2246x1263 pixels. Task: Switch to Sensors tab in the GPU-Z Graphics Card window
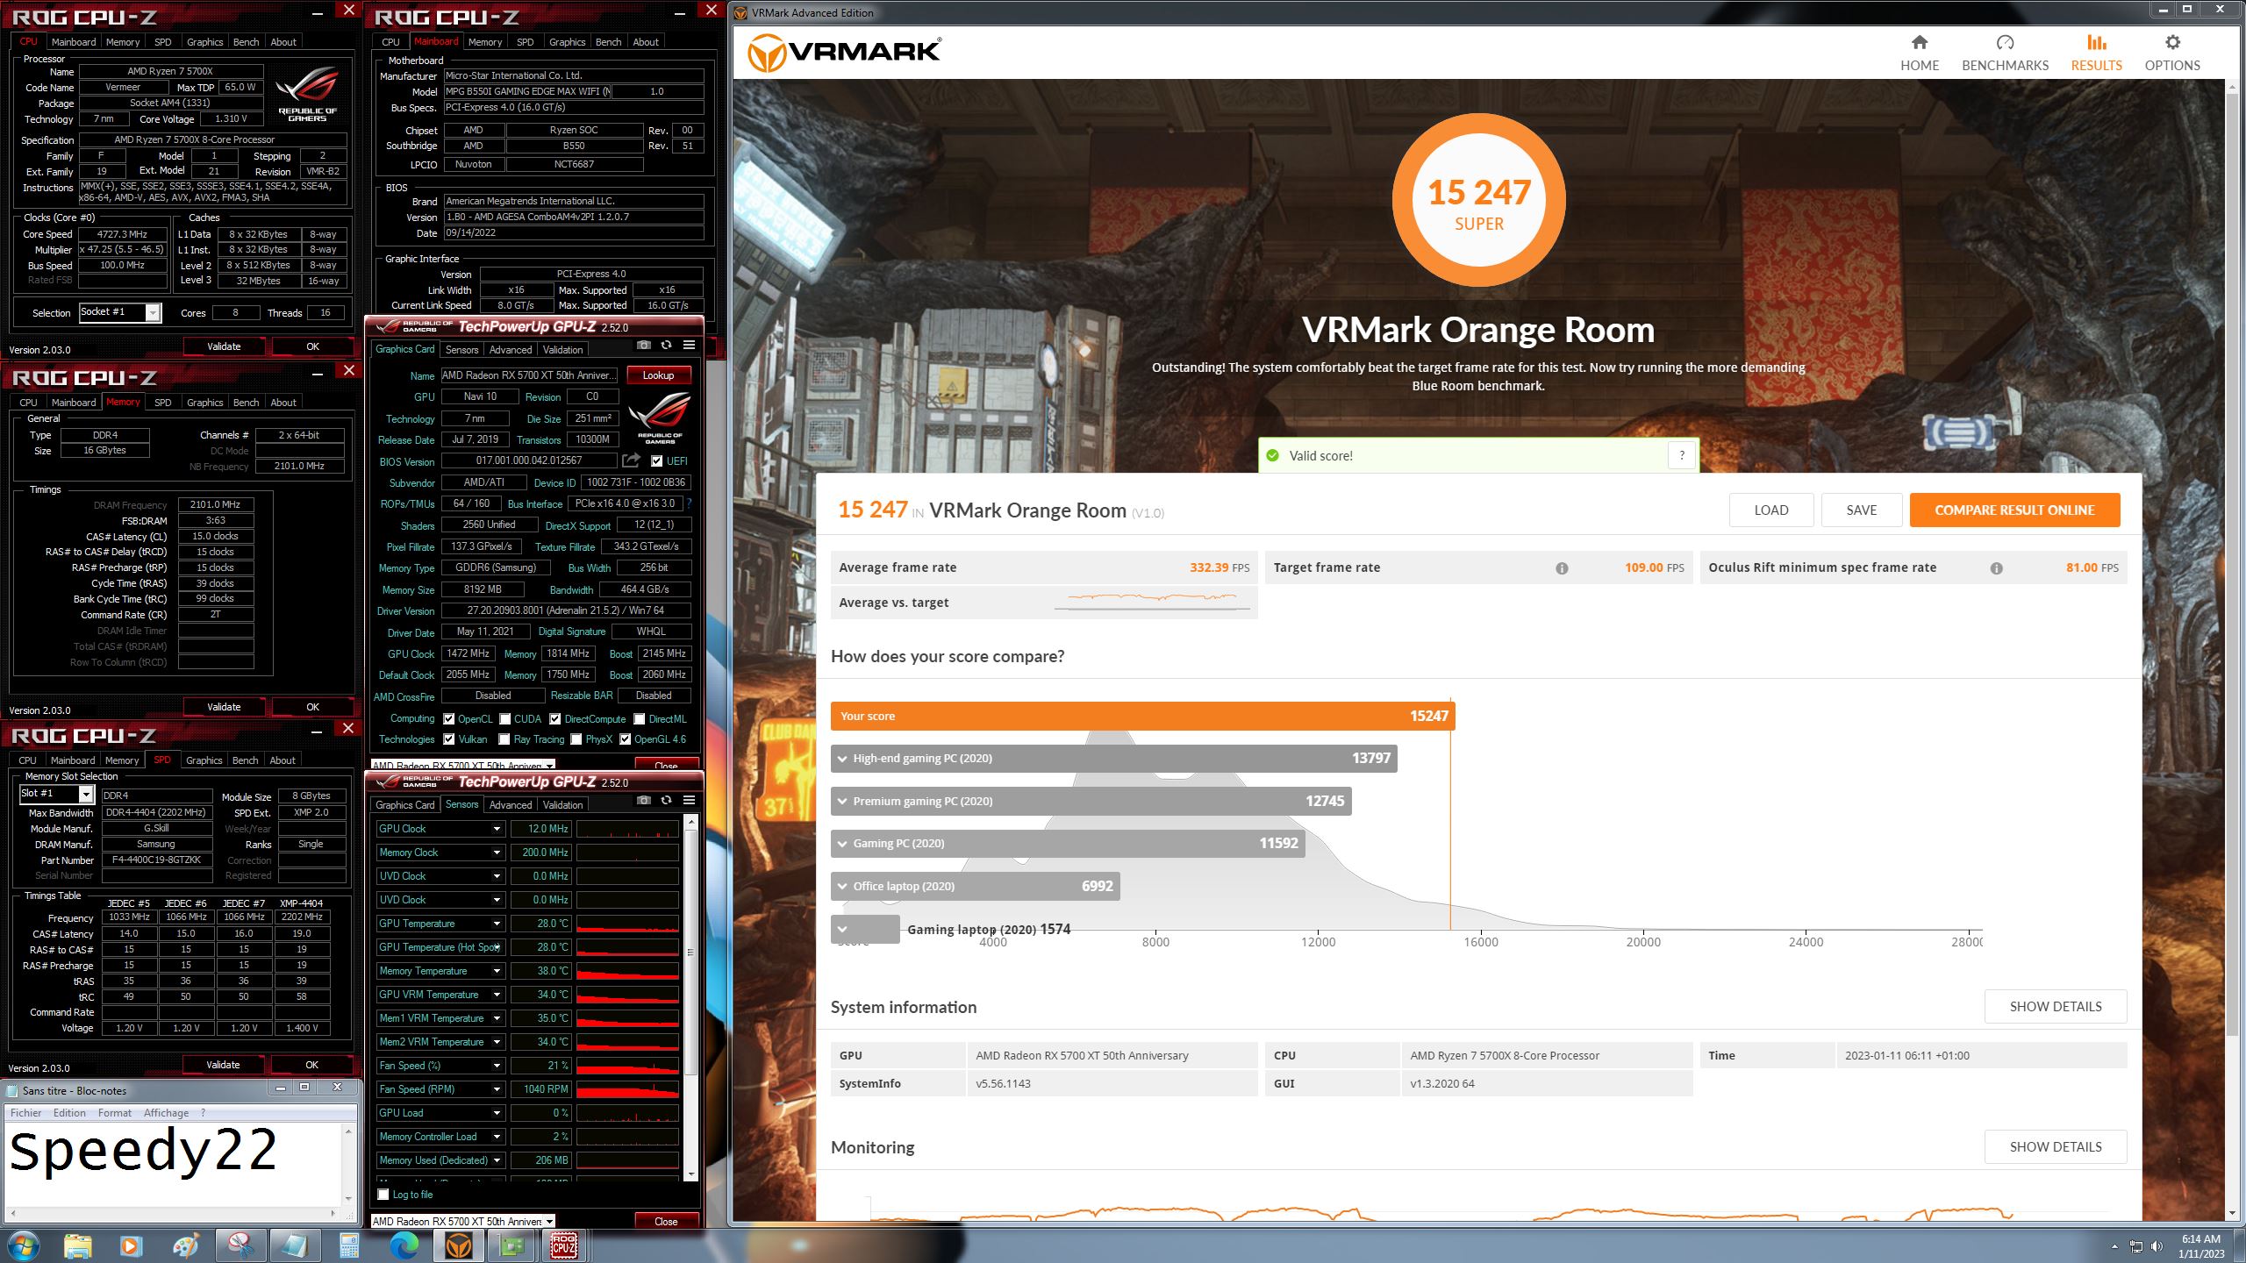[x=461, y=349]
